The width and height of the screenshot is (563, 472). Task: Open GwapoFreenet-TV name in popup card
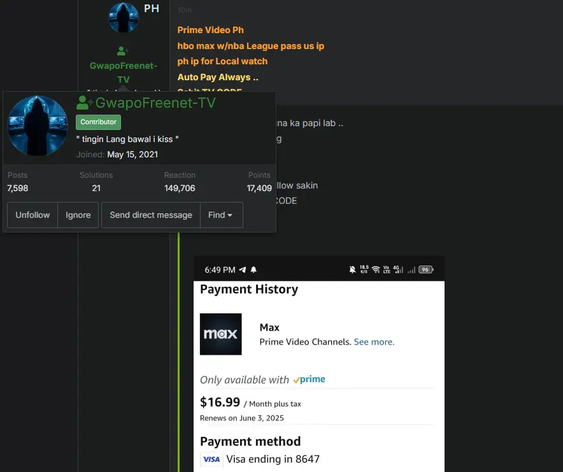[155, 103]
